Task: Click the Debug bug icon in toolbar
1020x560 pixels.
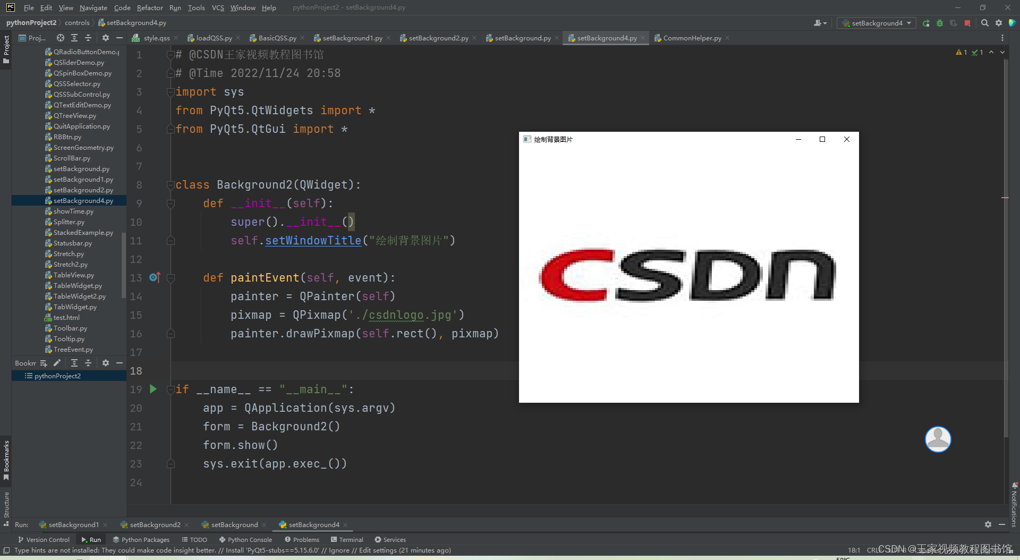Action: coord(940,23)
